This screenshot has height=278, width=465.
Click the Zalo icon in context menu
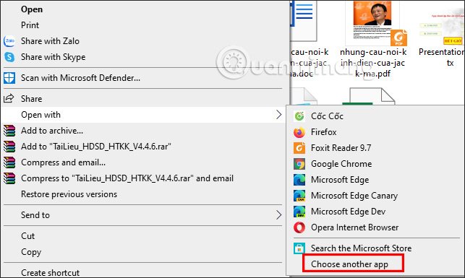point(9,41)
